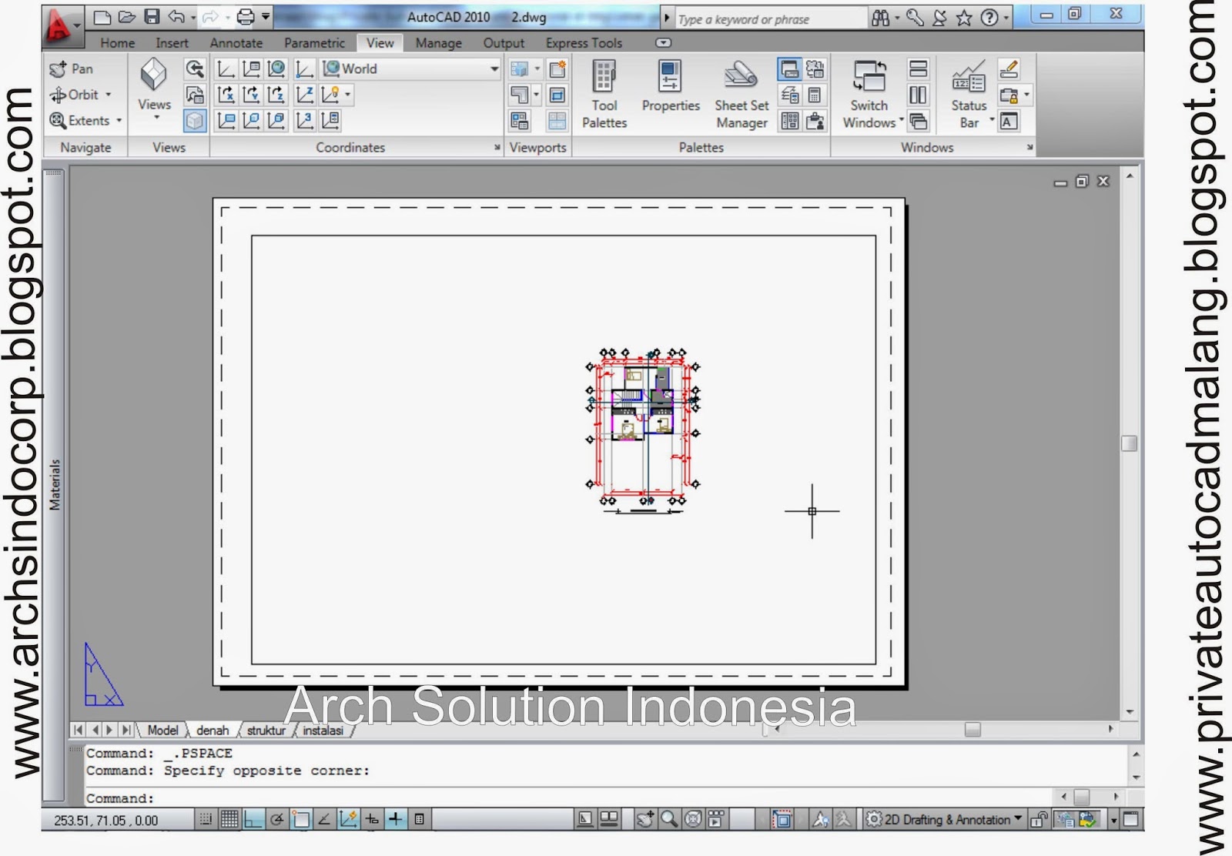Open the Favorites star in the title bar
Viewport: 1232px width, 856px height.
964,17
